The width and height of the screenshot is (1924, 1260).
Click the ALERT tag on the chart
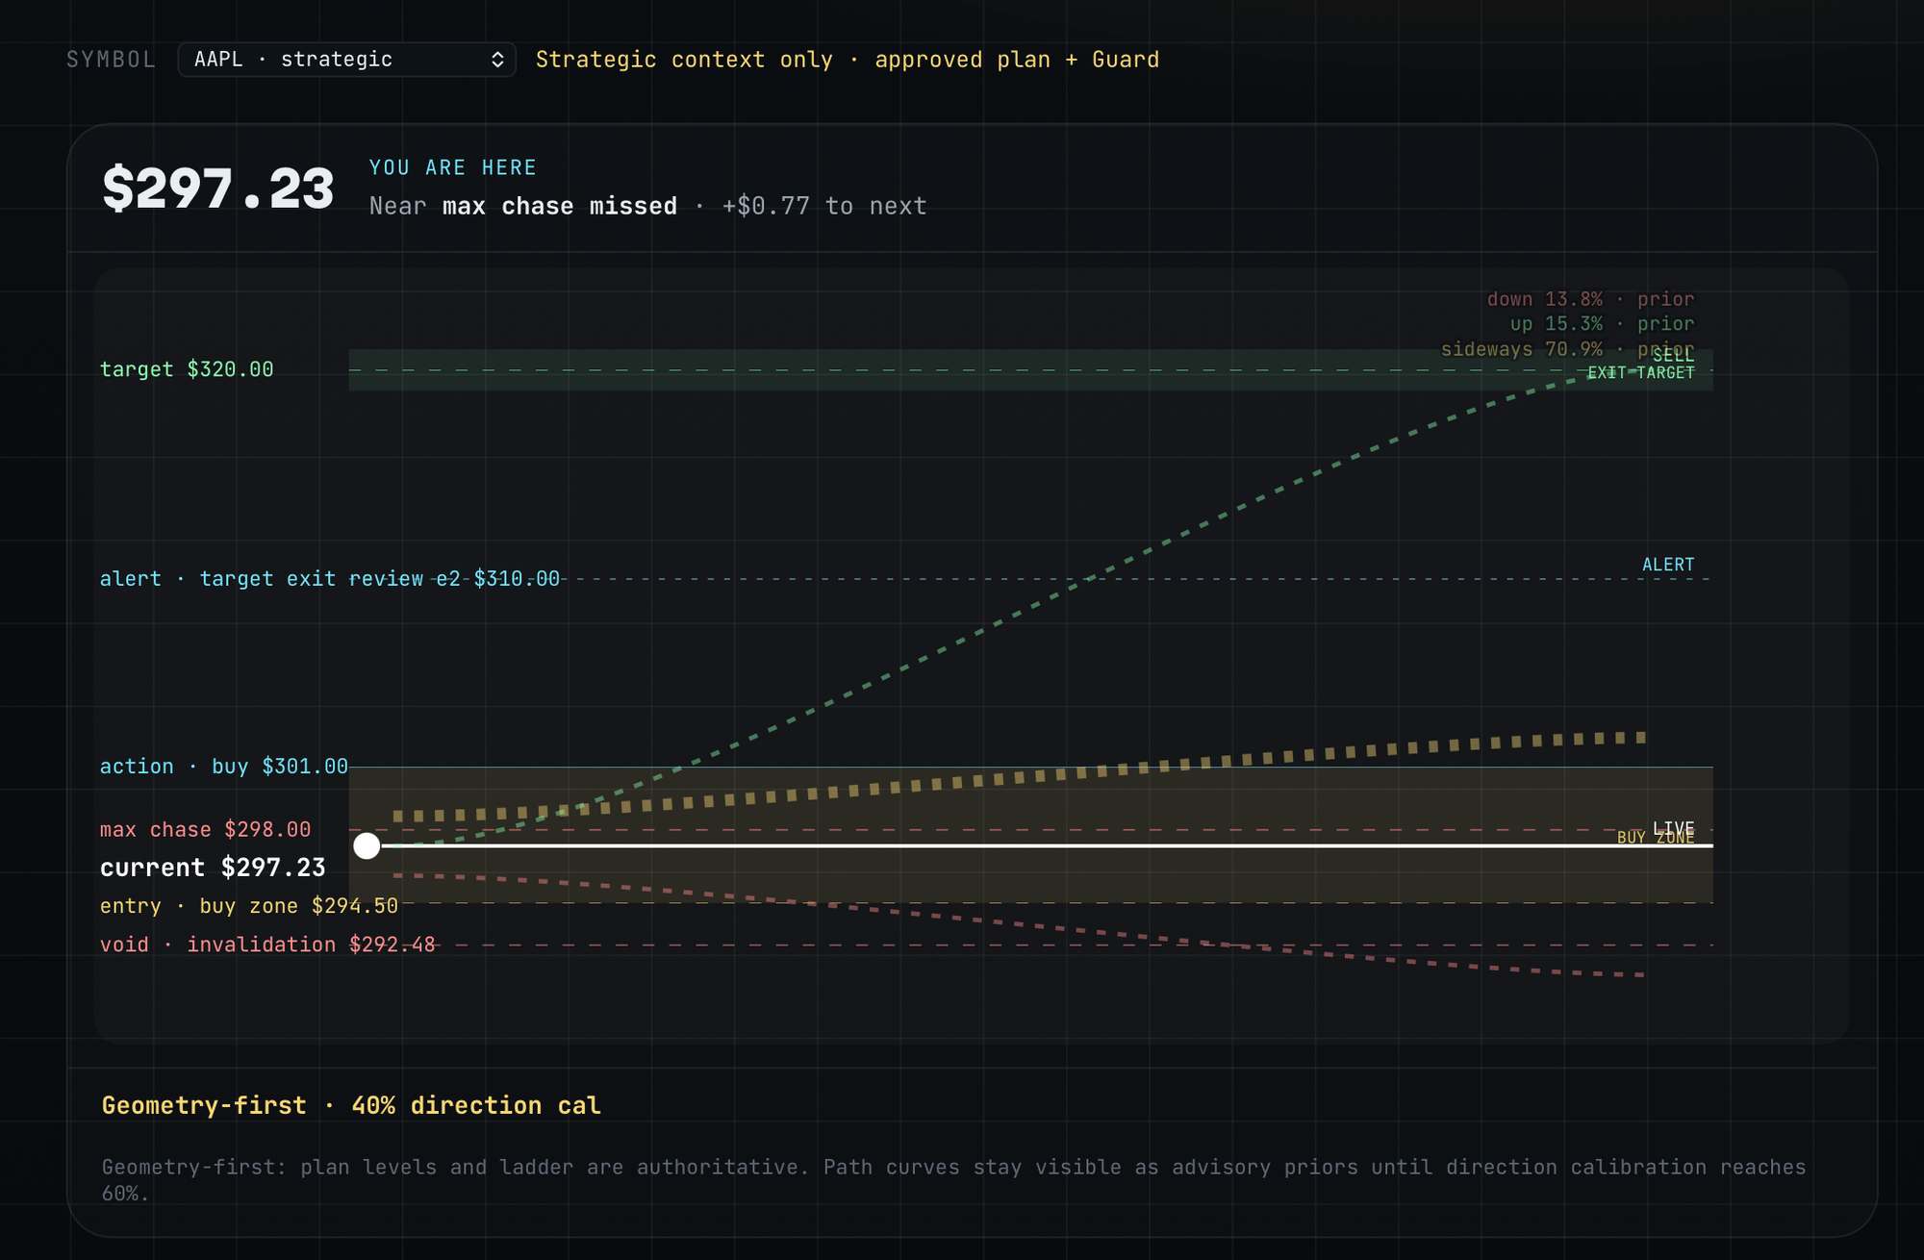click(1668, 565)
